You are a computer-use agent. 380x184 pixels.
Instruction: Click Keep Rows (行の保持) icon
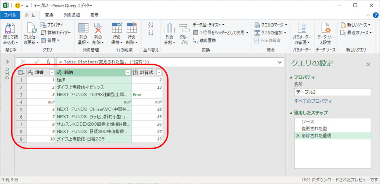pos(117,28)
